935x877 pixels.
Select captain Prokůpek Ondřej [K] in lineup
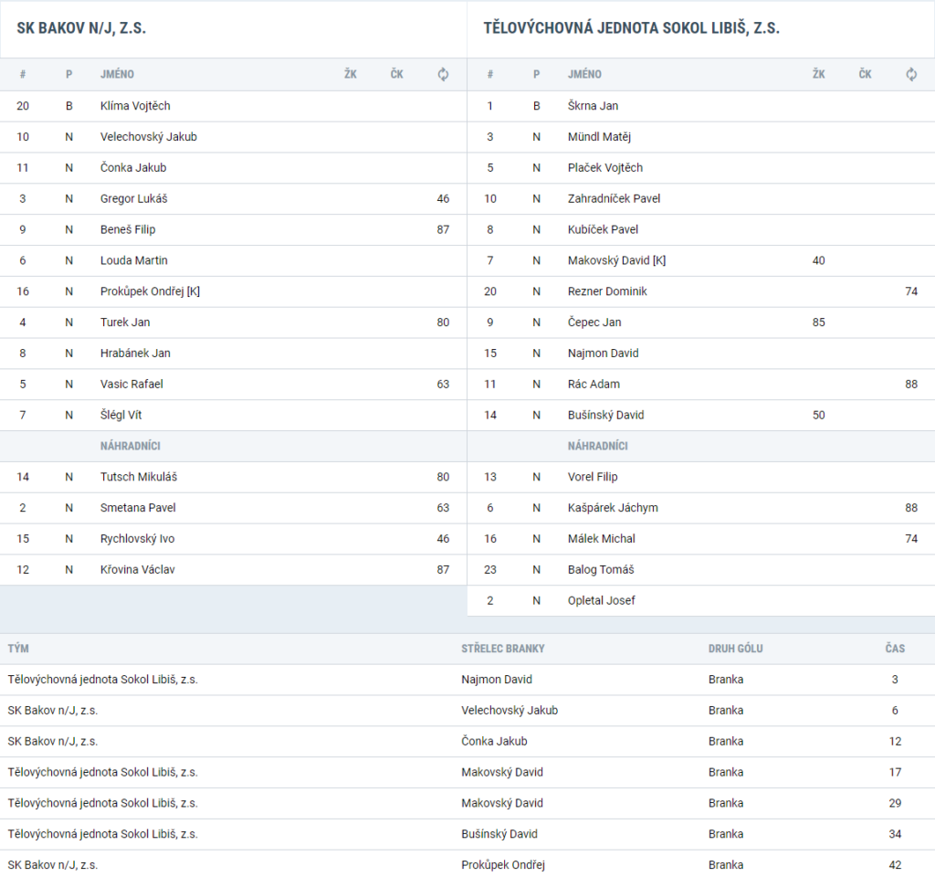[x=151, y=291]
